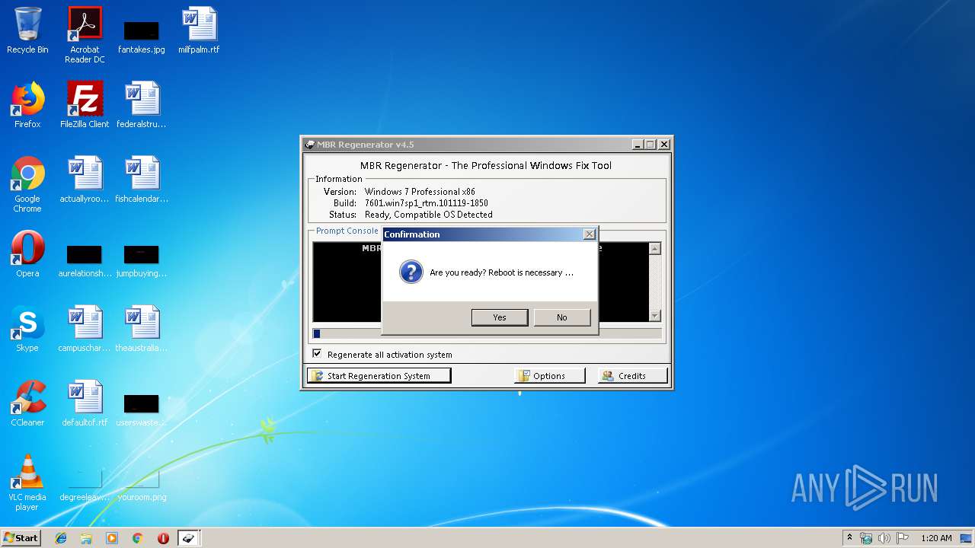Close the Confirmation dialog
The height and width of the screenshot is (548, 975).
pos(589,234)
